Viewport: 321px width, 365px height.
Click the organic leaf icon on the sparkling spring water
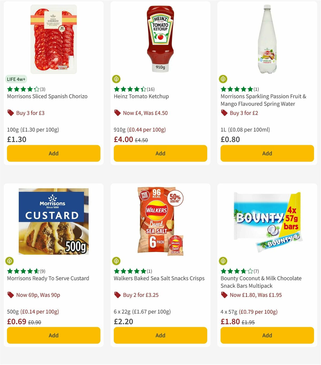click(x=224, y=79)
